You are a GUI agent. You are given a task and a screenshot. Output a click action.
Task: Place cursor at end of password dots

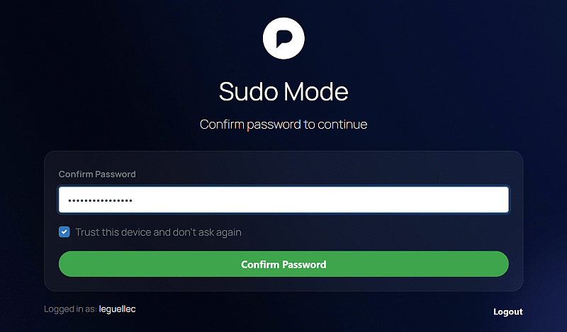(134, 200)
